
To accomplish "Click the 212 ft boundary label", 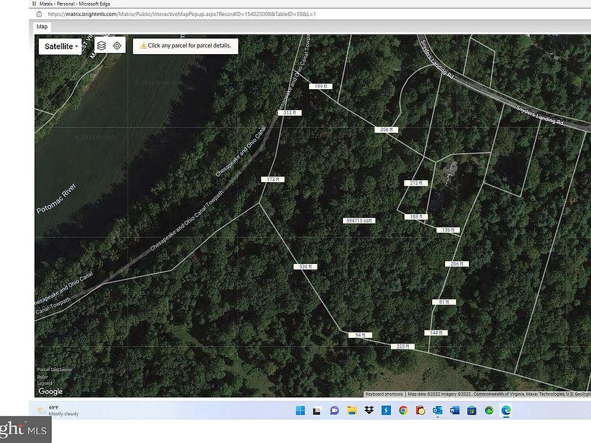I will (416, 183).
